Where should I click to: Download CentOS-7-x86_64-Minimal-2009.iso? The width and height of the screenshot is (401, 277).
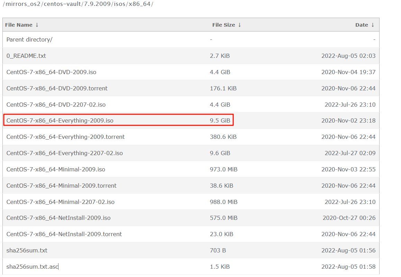click(56, 169)
